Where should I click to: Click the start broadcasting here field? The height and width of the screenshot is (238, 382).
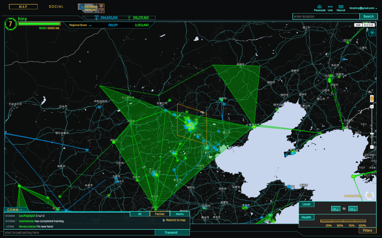click(79, 233)
